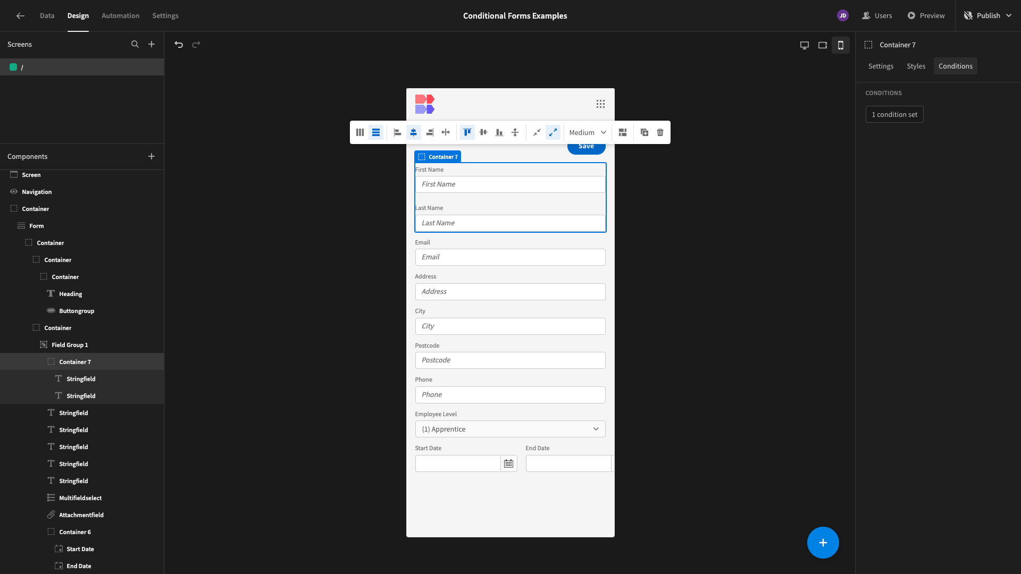
Task: Set container direction to columns layout
Action: [x=360, y=132]
